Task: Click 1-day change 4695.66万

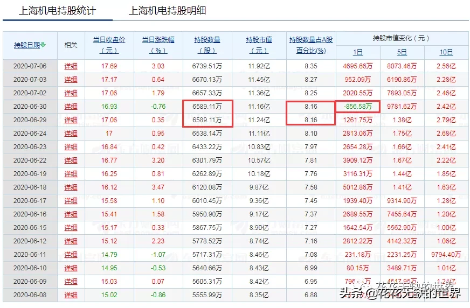Action: point(357,66)
